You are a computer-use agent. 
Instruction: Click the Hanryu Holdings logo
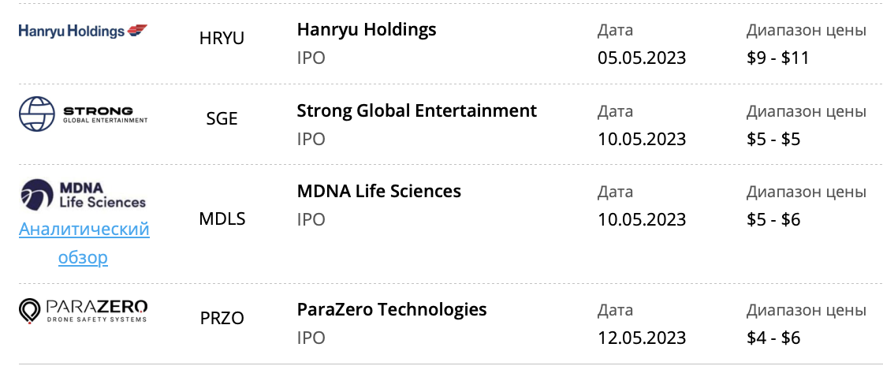(84, 31)
